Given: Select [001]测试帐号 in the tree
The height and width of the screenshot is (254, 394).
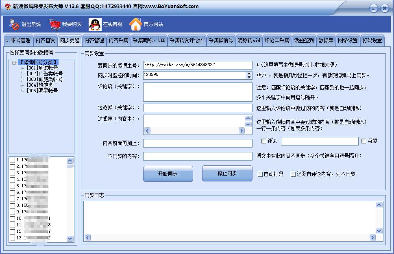Looking at the screenshot, I should tap(42, 68).
